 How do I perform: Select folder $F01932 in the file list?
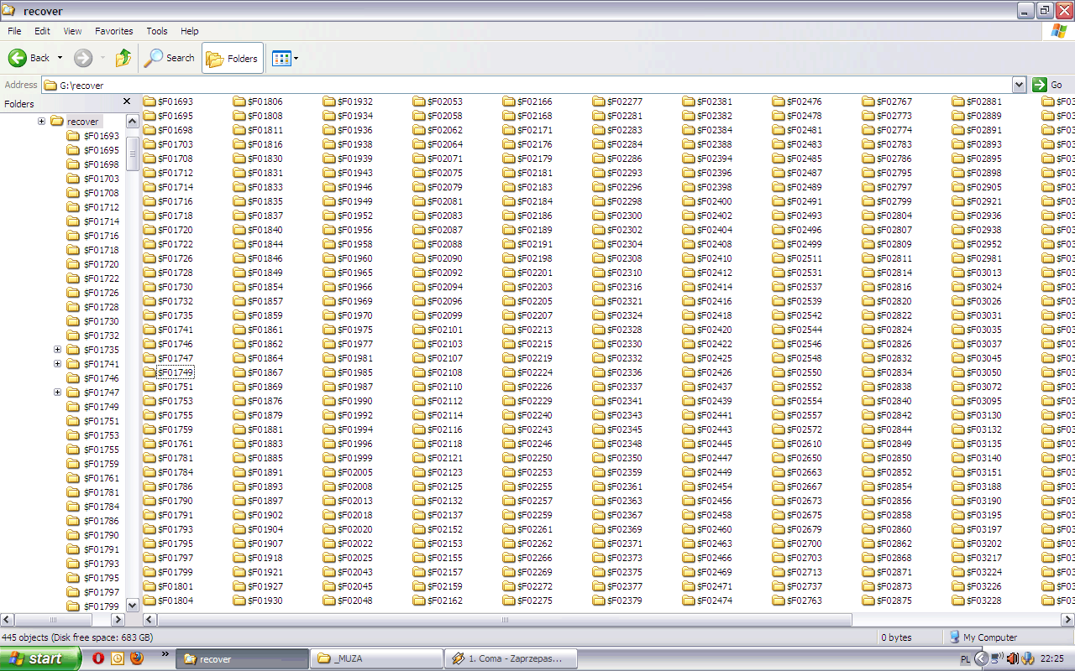click(x=347, y=101)
